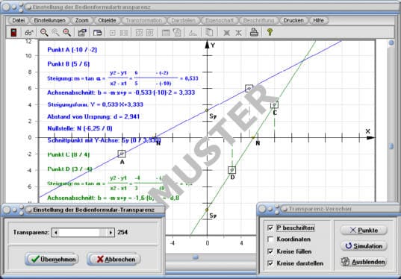The width and height of the screenshot is (401, 279).
Task: Open the Hilfe menu
Action: (318, 20)
